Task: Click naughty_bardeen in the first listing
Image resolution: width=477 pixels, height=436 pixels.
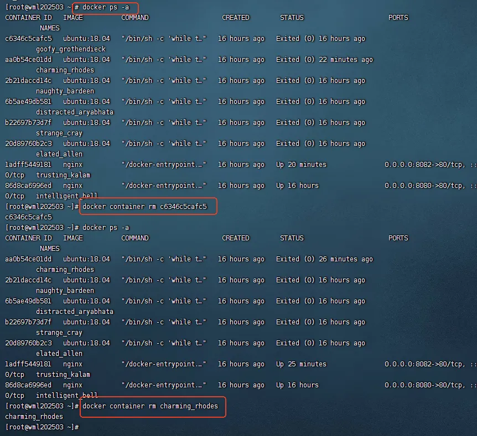Action: point(65,91)
